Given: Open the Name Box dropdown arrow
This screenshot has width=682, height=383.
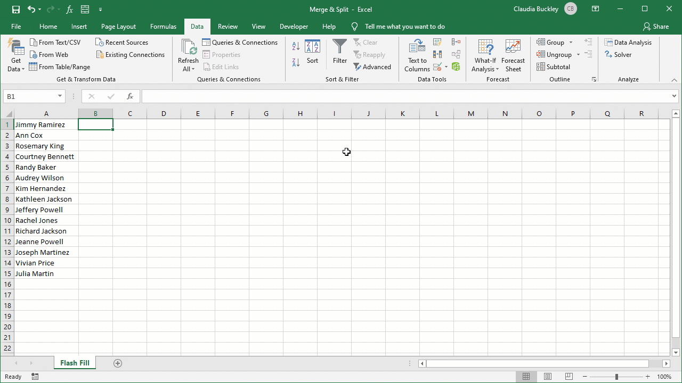Looking at the screenshot, I should pyautogui.click(x=60, y=96).
